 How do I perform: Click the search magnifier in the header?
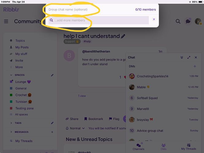point(178,21)
